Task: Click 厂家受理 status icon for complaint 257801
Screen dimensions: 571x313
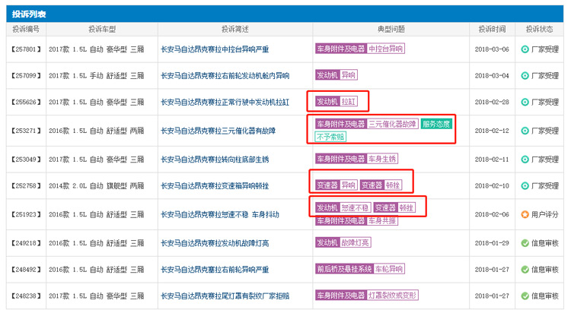Action: (x=525, y=49)
